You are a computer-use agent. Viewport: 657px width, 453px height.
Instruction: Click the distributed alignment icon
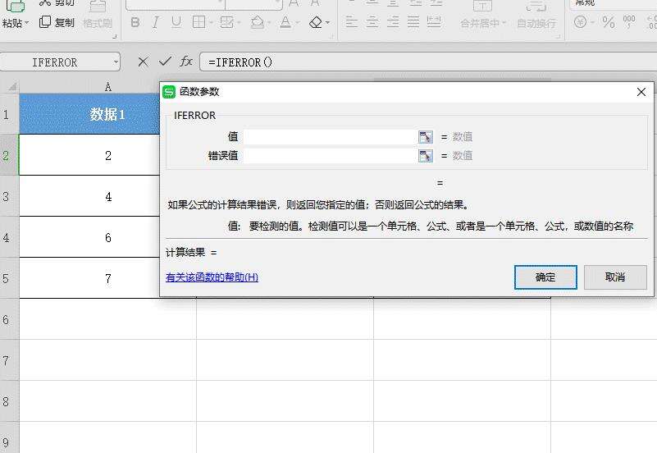434,22
